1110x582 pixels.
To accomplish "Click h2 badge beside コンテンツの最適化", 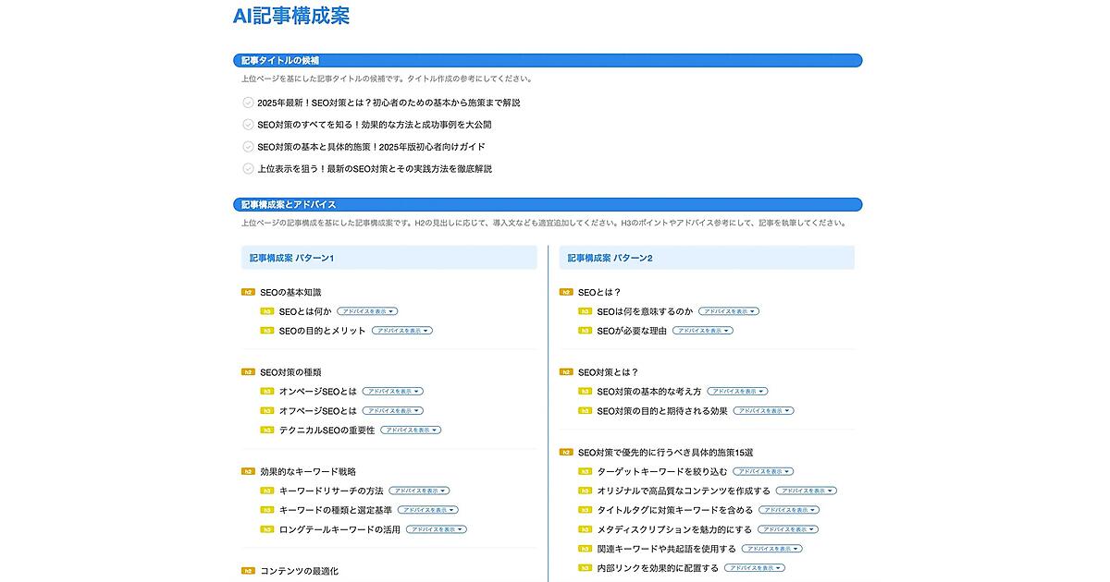I will (248, 571).
